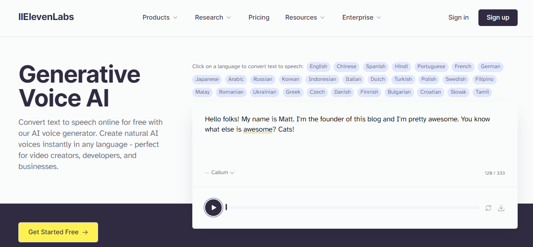Click the Slovak language chip
Viewport: 533px width, 247px height.
click(x=458, y=92)
